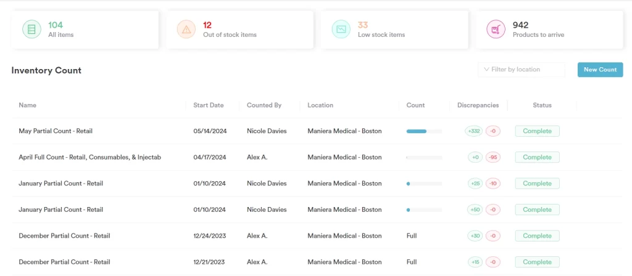This screenshot has width=632, height=276.
Task: Click Complete status for May Partial Count
Action: [x=537, y=131]
